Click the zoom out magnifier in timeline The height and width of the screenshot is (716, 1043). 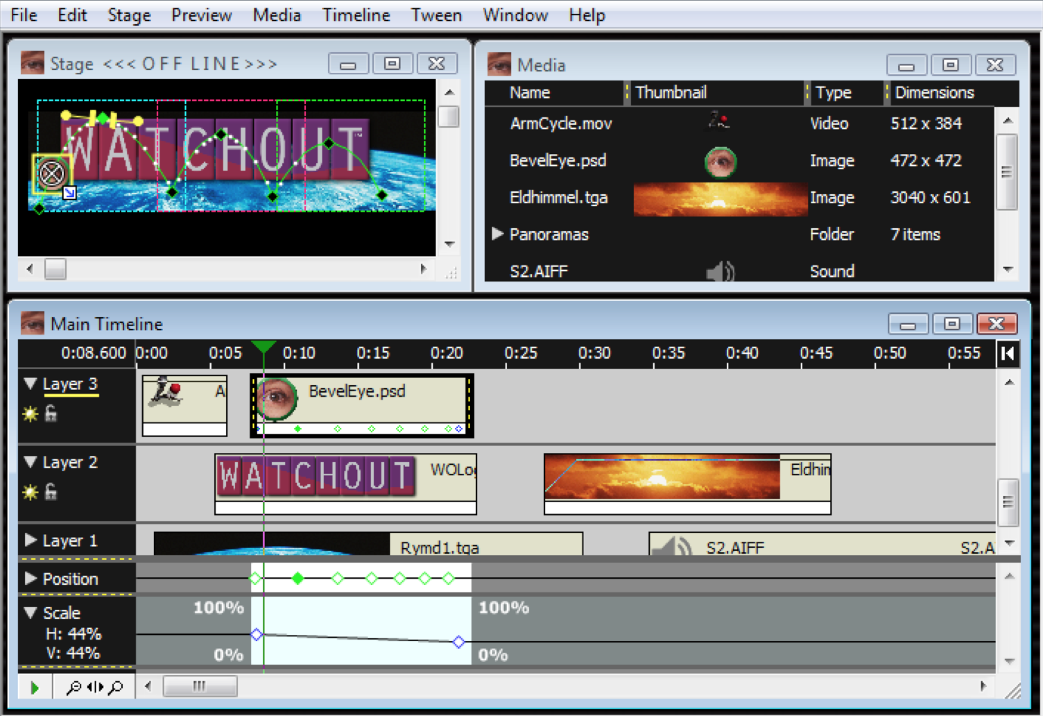pyautogui.click(x=74, y=687)
